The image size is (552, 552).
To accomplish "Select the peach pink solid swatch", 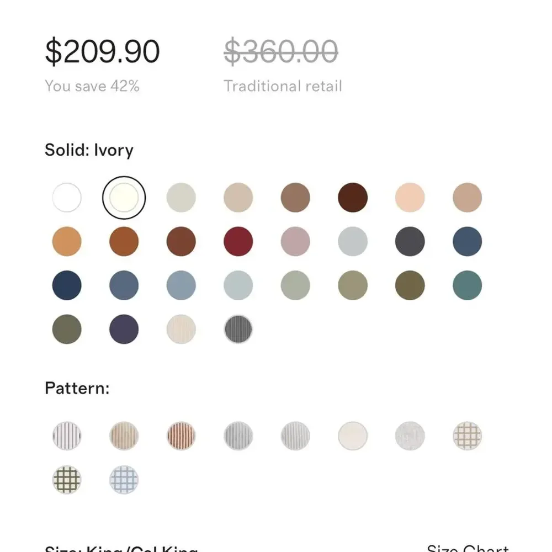I will click(410, 198).
